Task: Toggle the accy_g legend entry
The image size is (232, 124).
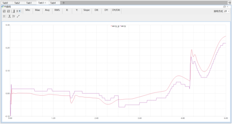Action: (115, 26)
